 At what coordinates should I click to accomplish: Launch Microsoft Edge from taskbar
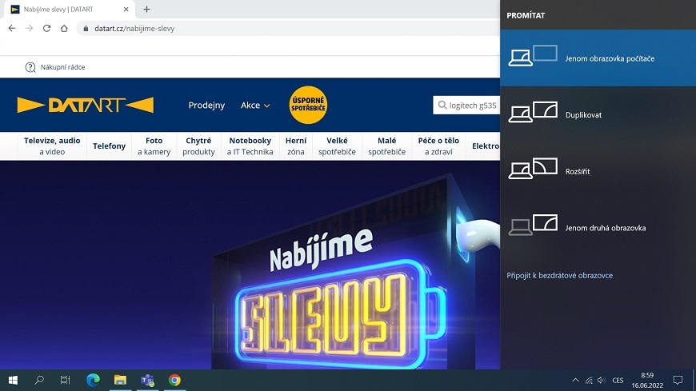pyautogui.click(x=93, y=380)
